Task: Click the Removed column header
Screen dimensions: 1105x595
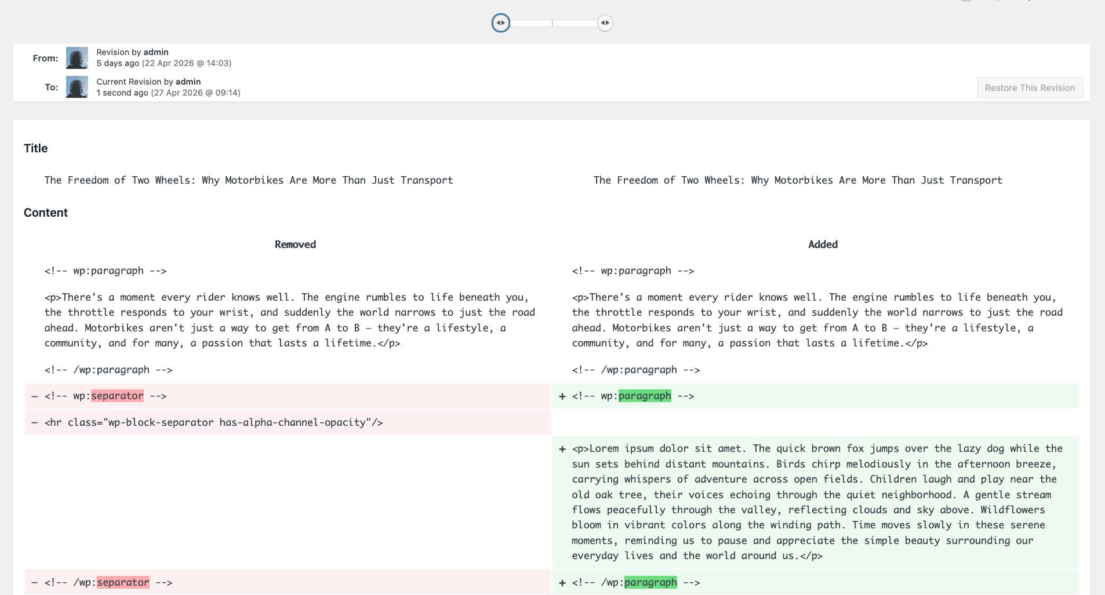Action: point(295,244)
